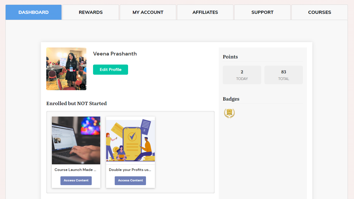Check the TOTAL points box showing 83
Image resolution: width=354 pixels, height=199 pixels.
(x=283, y=75)
